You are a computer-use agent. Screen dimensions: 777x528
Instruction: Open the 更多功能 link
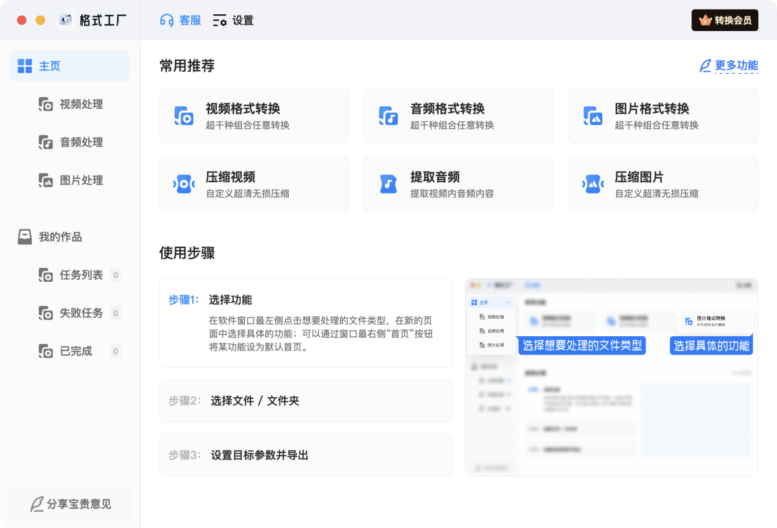coord(729,66)
